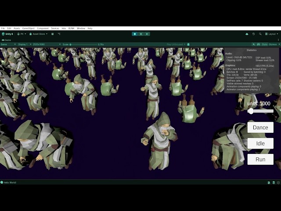
Task: Click the frame debugger bug icon
Action: coord(188,44)
